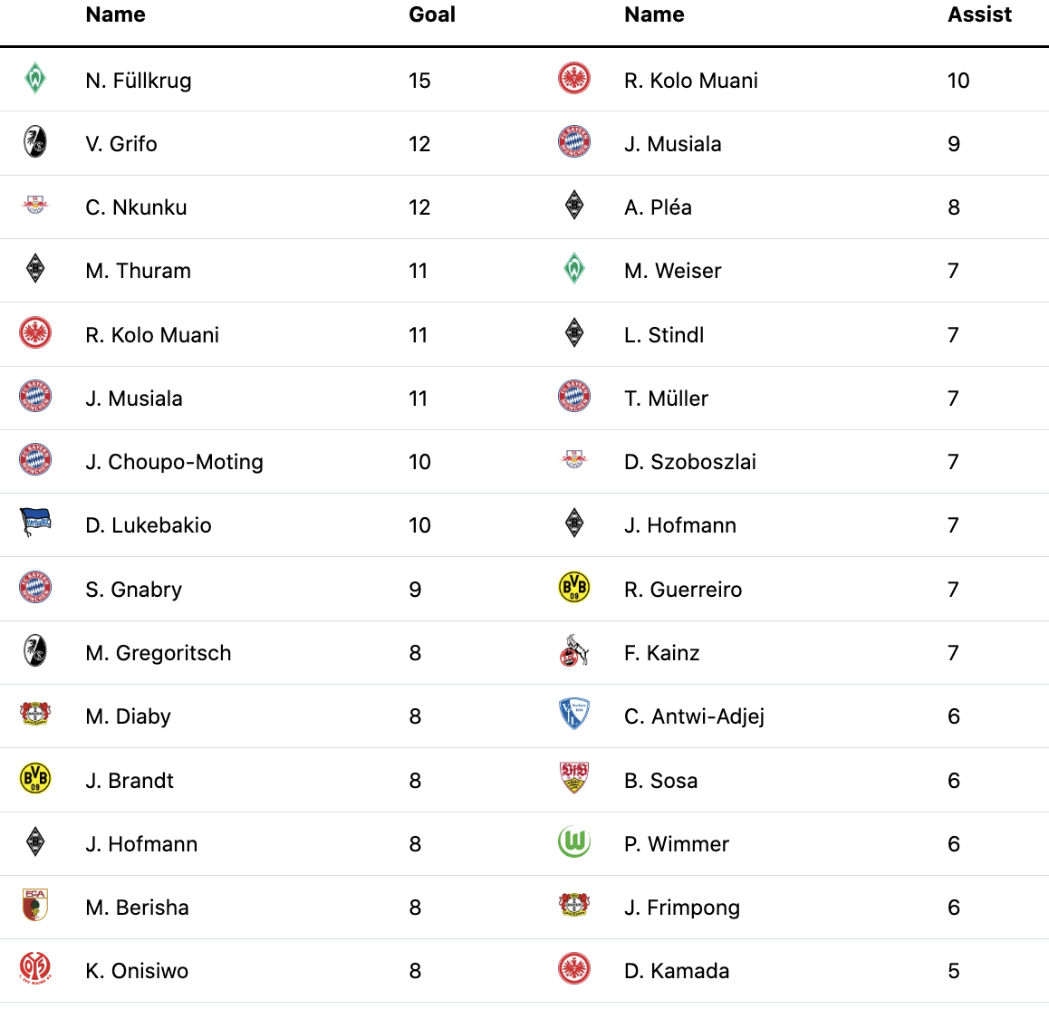Click Werder Bremen logo beside N. Füllkrug
Screen dimensions: 1049x1009
(34, 78)
